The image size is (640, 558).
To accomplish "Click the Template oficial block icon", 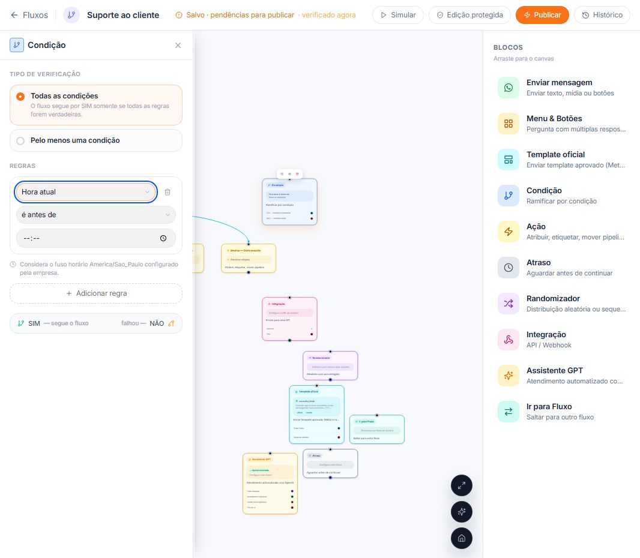I will pyautogui.click(x=508, y=160).
